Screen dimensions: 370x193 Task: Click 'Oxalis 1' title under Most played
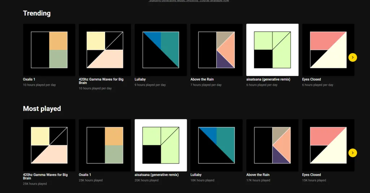click(85, 175)
